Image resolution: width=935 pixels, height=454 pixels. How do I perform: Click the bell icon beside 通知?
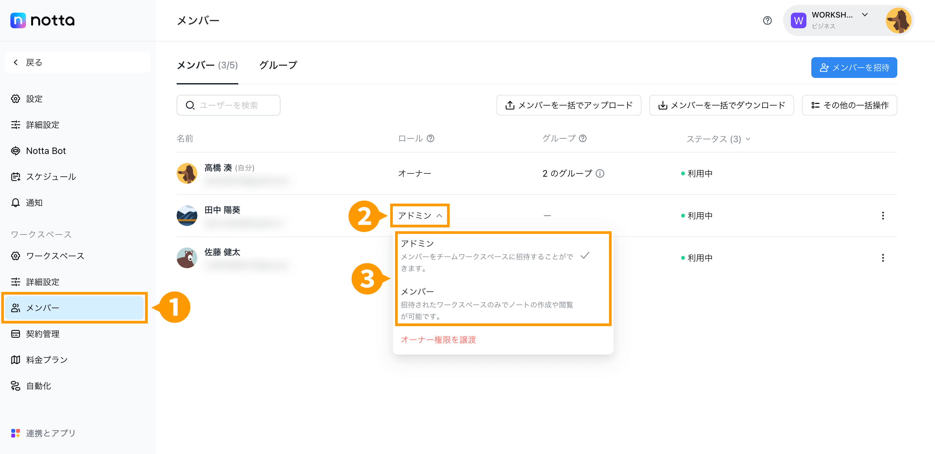[x=15, y=202]
